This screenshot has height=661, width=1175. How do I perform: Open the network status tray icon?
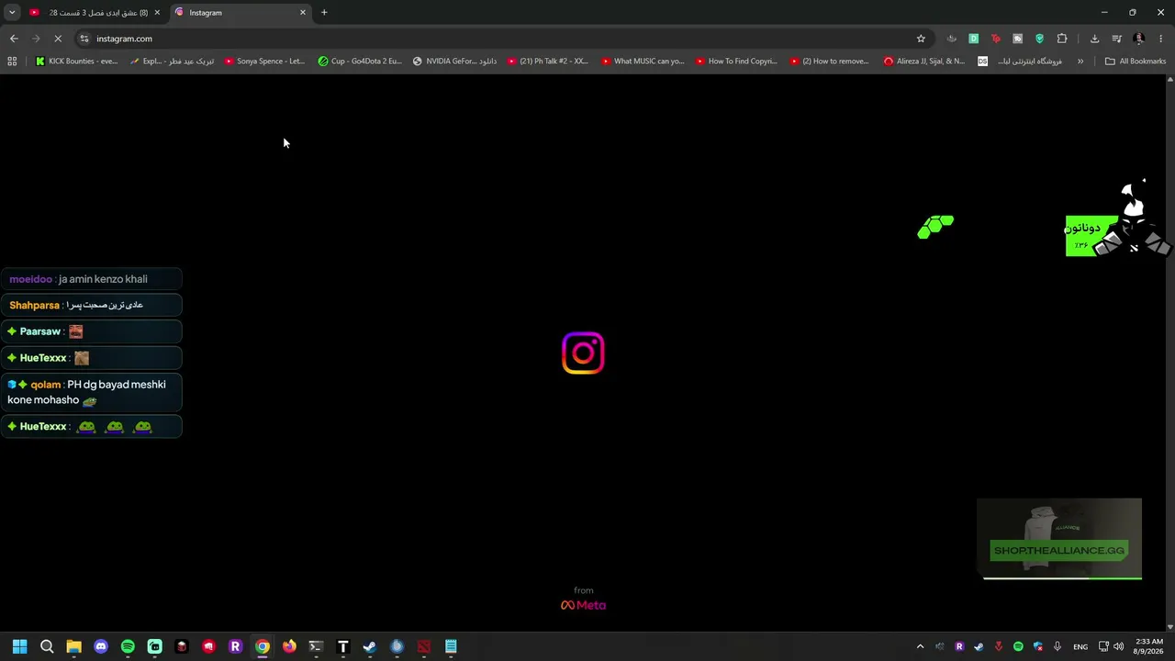(1103, 646)
